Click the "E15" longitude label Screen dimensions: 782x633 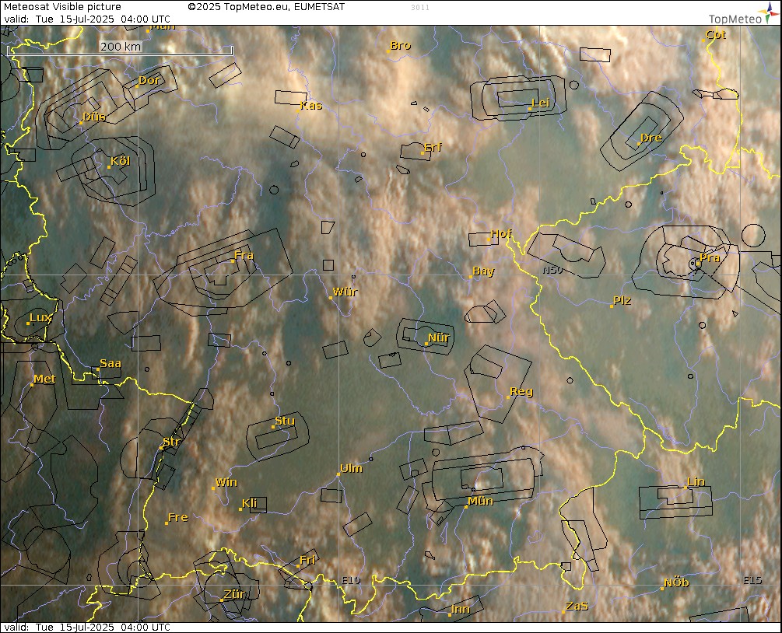(752, 579)
